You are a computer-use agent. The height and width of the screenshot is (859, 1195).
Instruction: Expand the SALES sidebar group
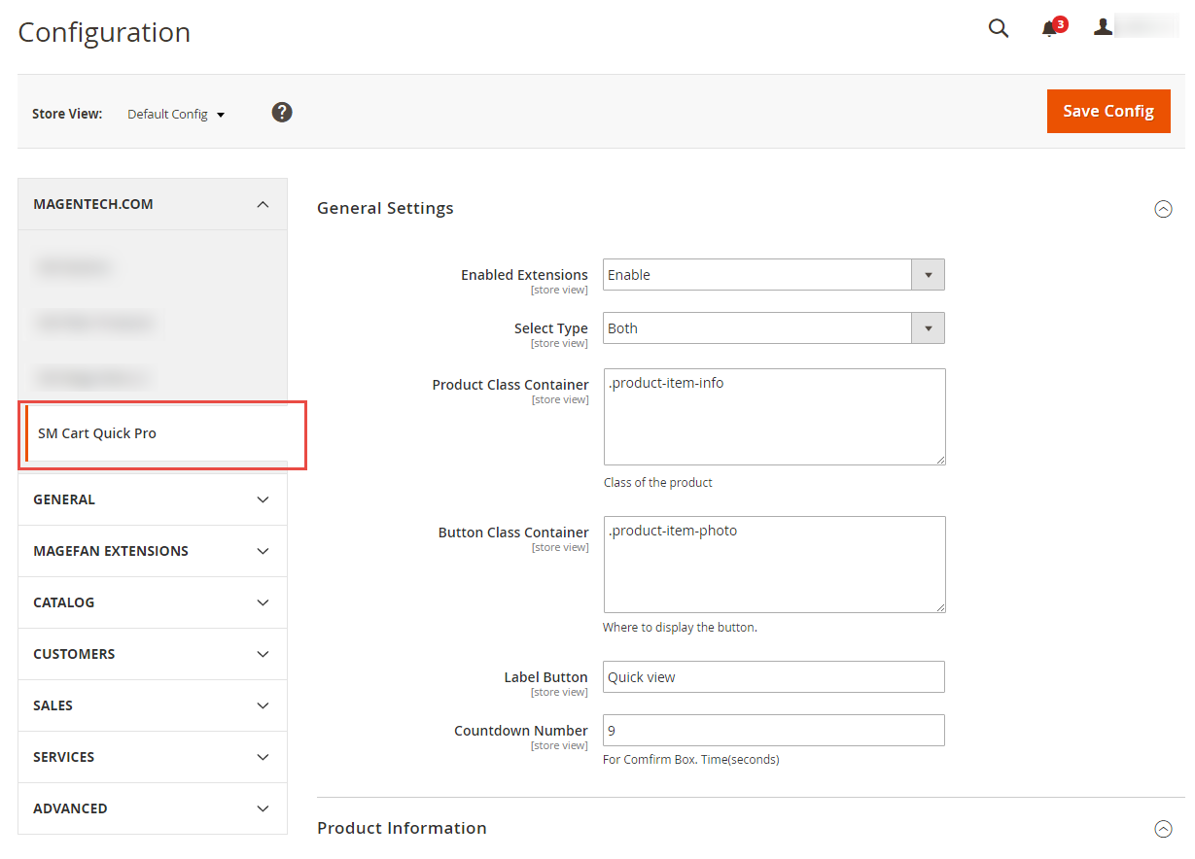pos(153,705)
